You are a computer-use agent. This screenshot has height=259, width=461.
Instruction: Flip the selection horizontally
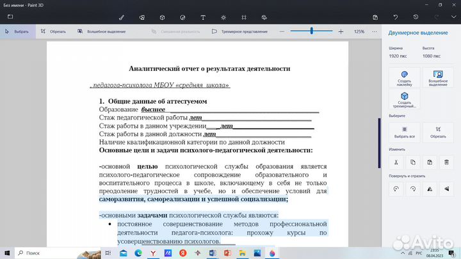click(430, 189)
